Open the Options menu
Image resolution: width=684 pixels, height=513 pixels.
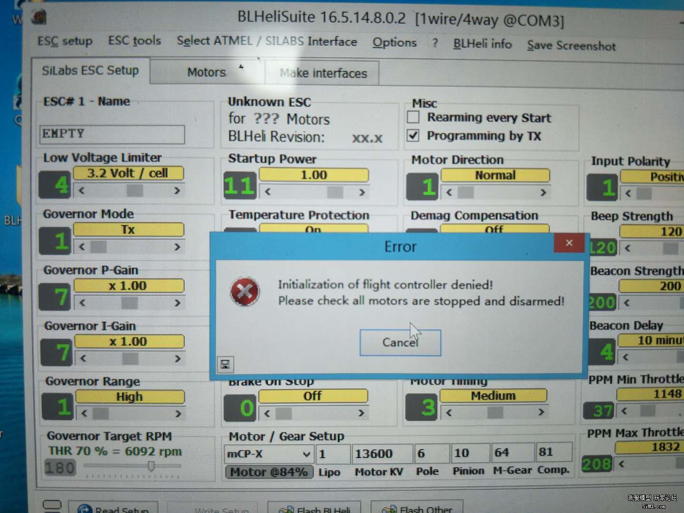pos(394,43)
